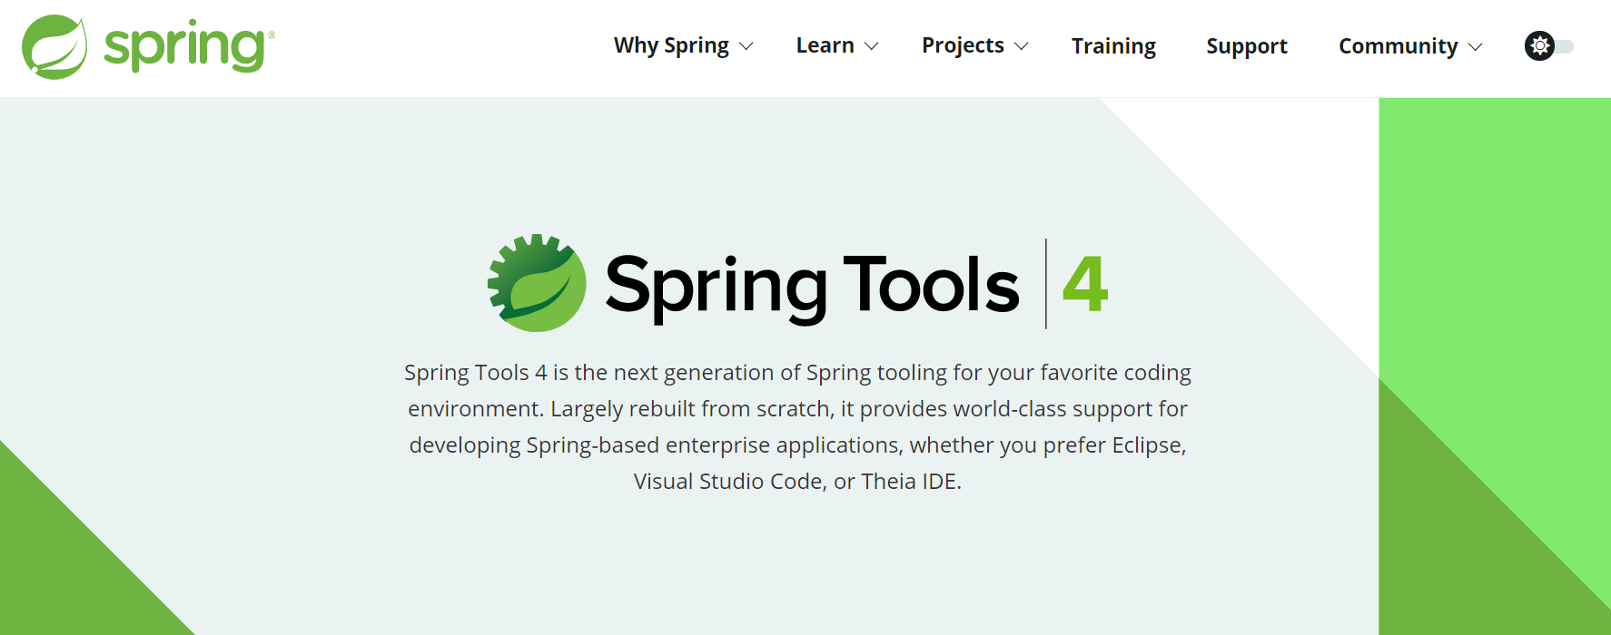Expand the Learn chevron arrow
The height and width of the screenshot is (635, 1611).
(x=871, y=46)
